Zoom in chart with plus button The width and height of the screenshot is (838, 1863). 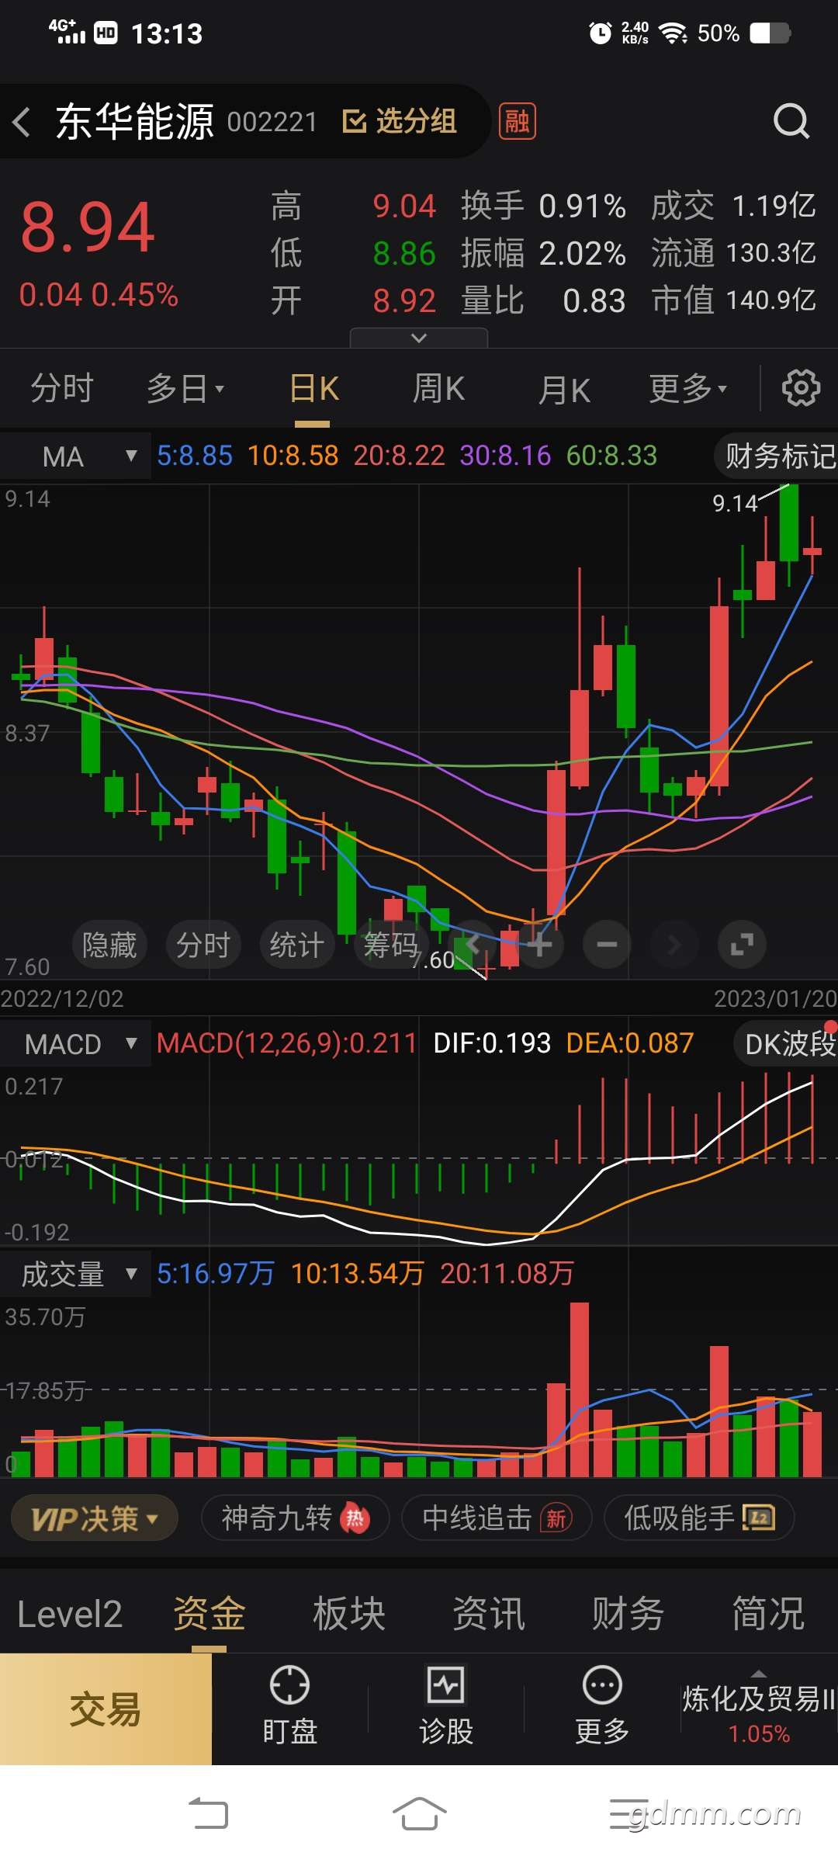(x=540, y=945)
